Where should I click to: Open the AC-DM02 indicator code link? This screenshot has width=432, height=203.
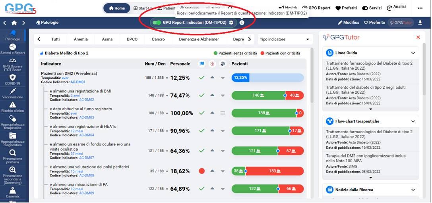tap(86, 100)
